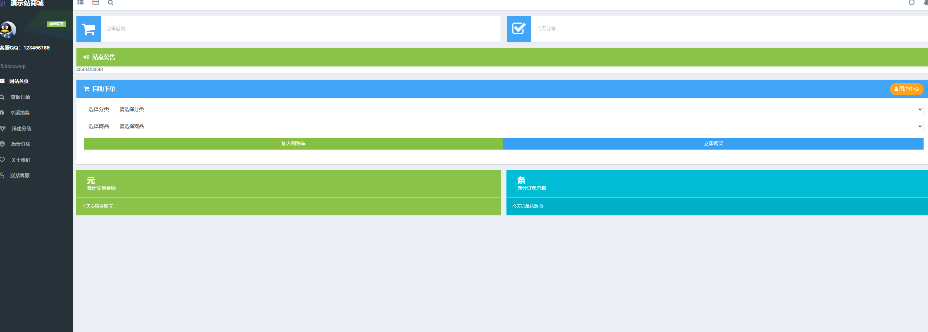This screenshot has width=928, height=332.
Task: Click the credit card icon in top toolbar
Action: [96, 3]
